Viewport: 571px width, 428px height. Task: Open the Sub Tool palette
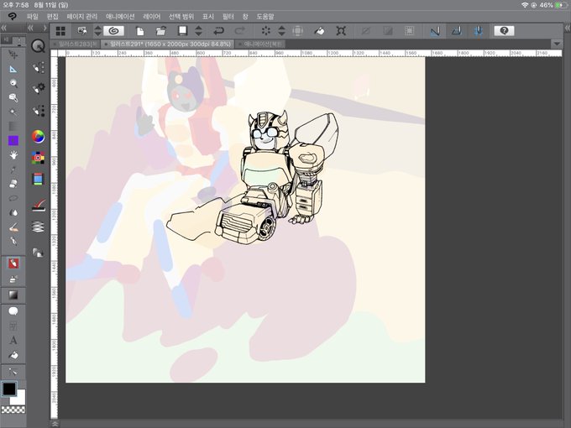38,68
